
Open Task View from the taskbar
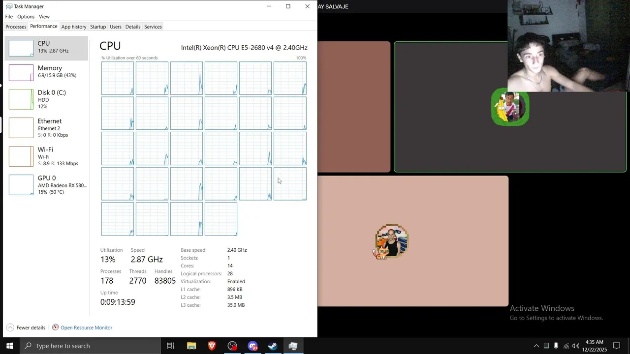[171, 346]
